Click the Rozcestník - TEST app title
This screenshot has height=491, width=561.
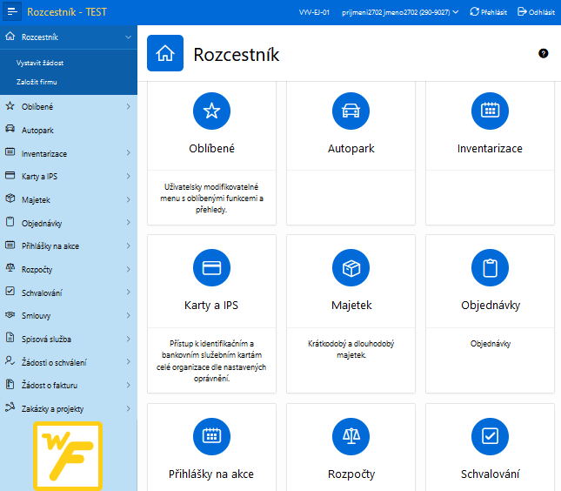click(67, 12)
